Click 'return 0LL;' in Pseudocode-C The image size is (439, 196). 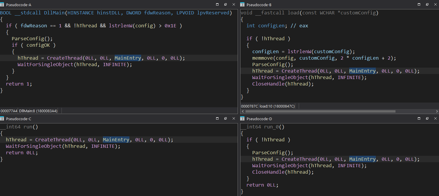tap(22, 153)
